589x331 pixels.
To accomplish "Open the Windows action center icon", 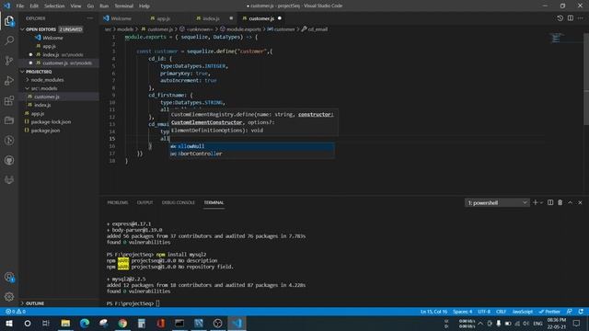I will click(577, 323).
